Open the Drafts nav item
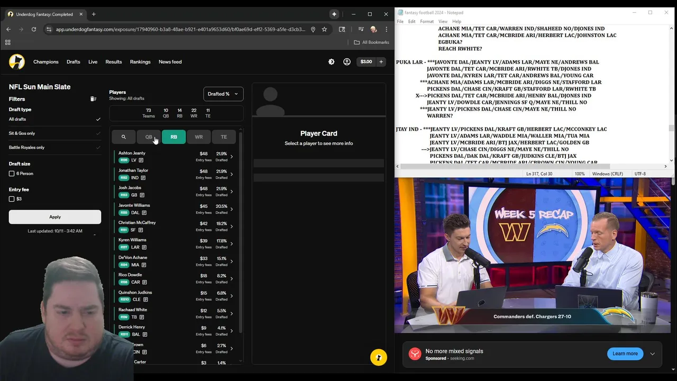The image size is (677, 381). tap(74, 62)
